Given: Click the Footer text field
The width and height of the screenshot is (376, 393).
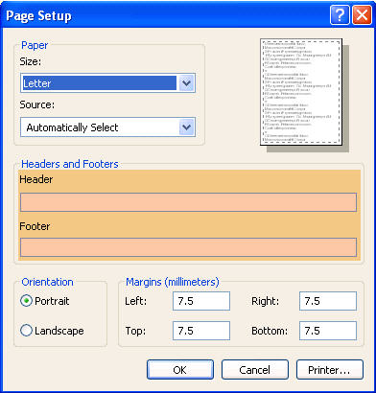Looking at the screenshot, I should [x=188, y=247].
